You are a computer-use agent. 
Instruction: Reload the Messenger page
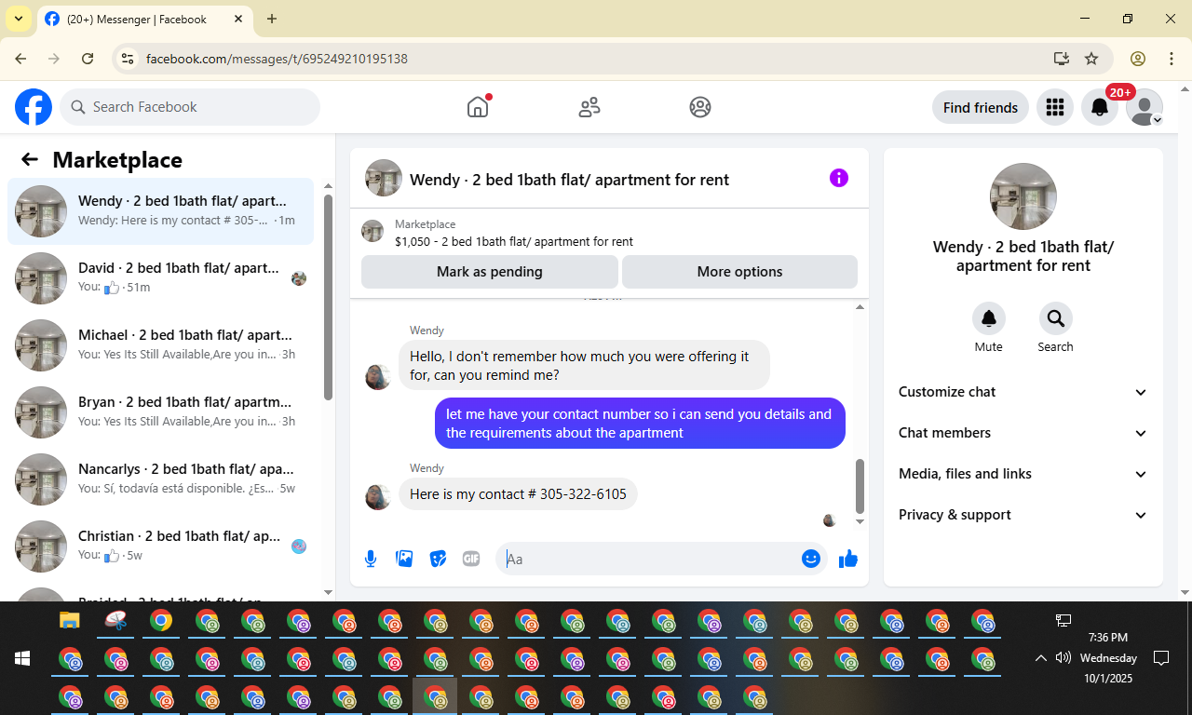pos(88,59)
